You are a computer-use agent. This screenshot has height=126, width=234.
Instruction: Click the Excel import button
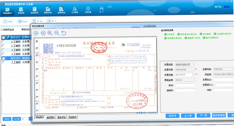pyautogui.click(x=23, y=21)
